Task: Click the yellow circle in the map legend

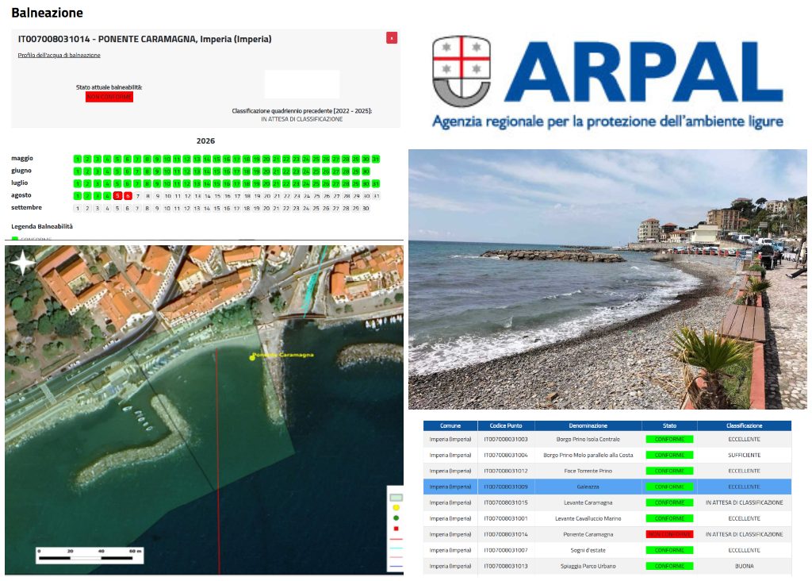Action: tap(396, 507)
